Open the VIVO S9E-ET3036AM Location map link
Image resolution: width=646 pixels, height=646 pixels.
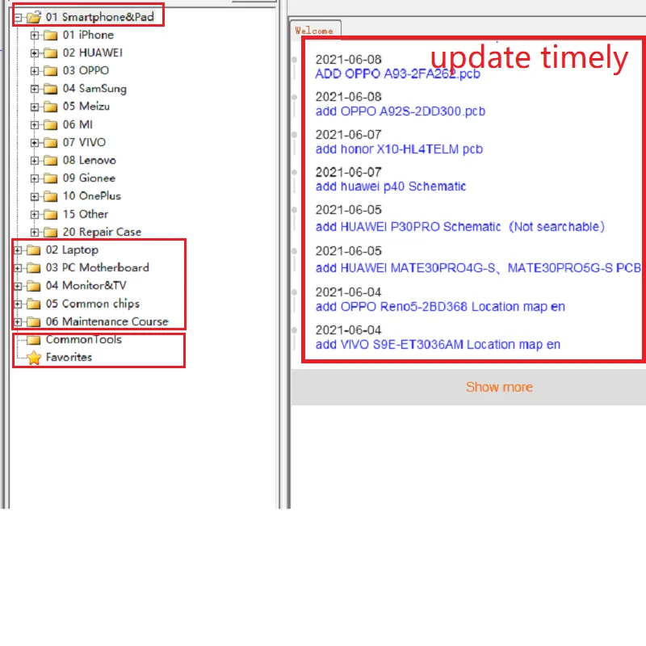(x=438, y=345)
